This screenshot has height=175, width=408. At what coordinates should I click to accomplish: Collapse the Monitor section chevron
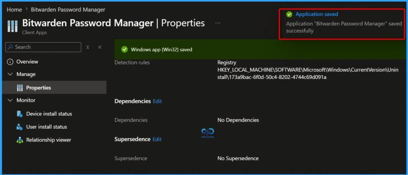(x=10, y=100)
